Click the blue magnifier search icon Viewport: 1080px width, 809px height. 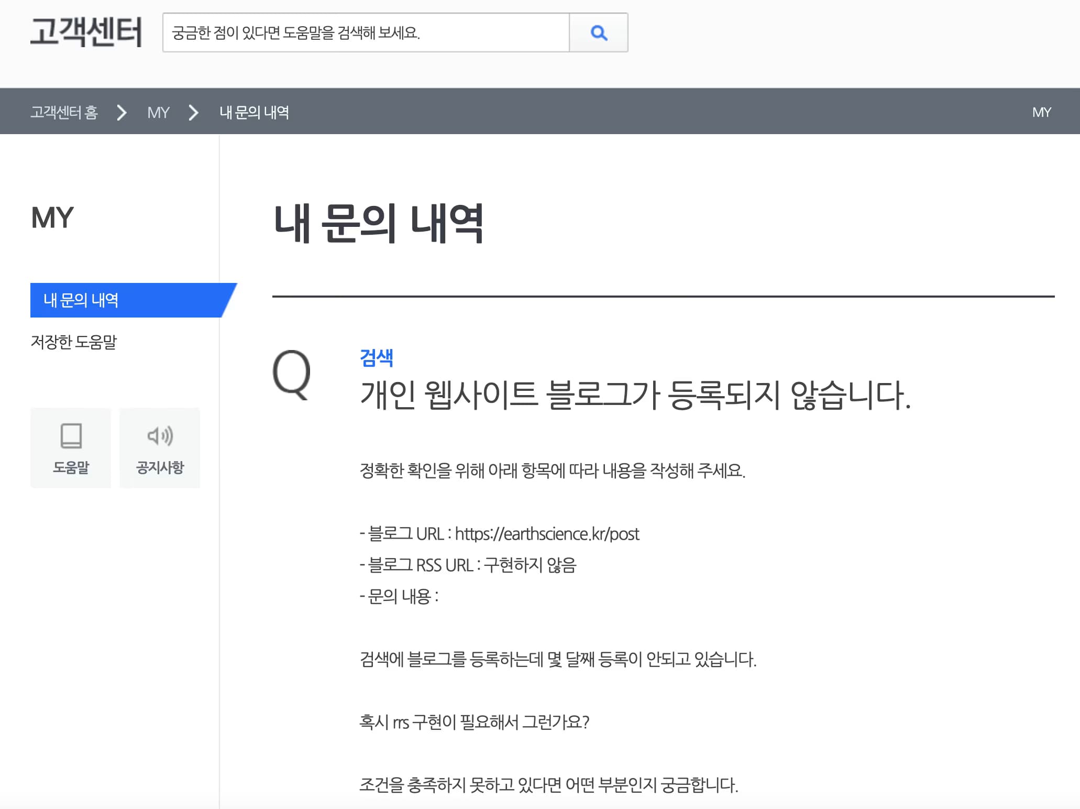point(599,32)
